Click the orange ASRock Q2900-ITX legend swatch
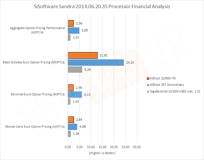This screenshot has height=160, width=204. [x=148, y=79]
